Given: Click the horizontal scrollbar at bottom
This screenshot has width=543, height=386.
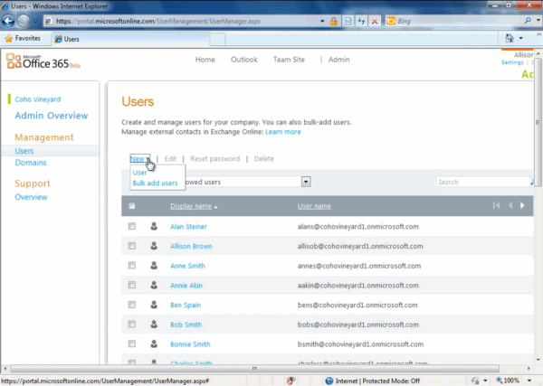Looking at the screenshot, I should click(255, 368).
